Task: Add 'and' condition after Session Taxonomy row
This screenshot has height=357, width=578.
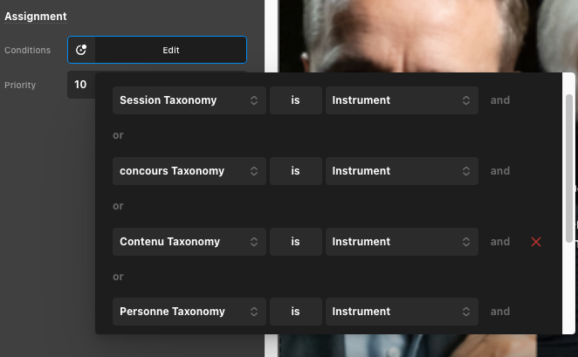Action: (499, 100)
